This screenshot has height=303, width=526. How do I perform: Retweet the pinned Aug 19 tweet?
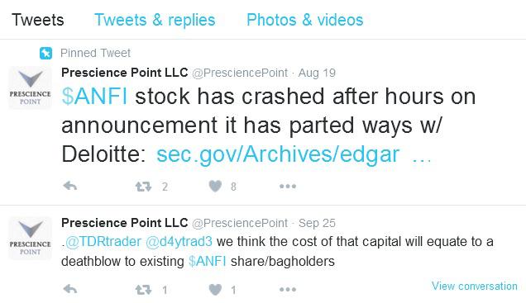(144, 186)
